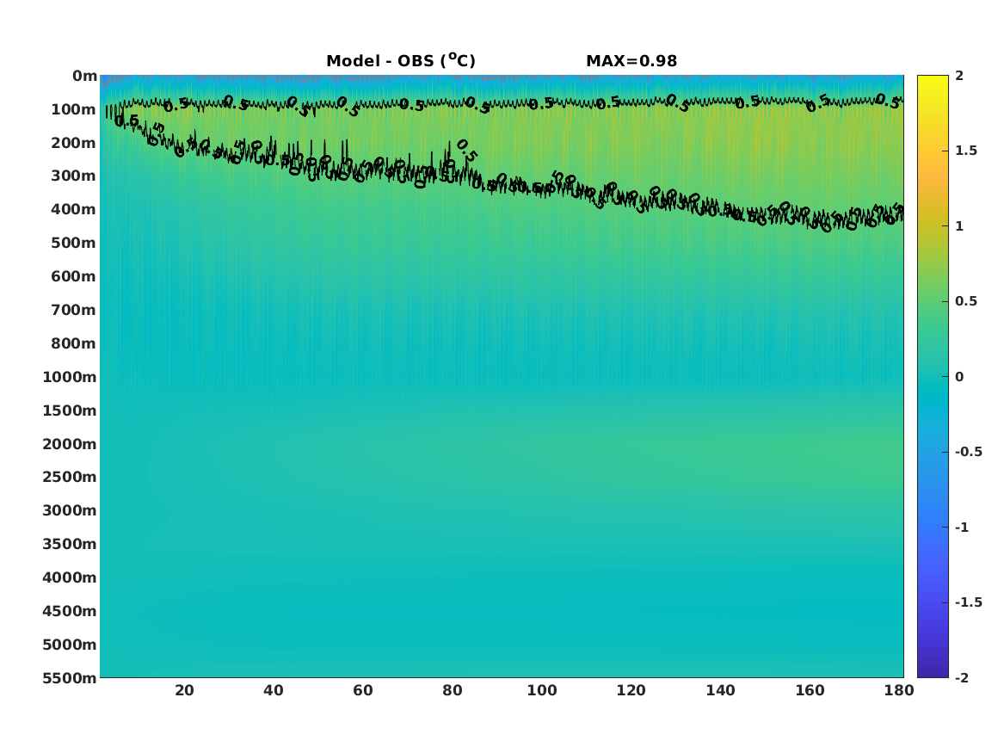Click the teal colorbar region at value 0
This screenshot has width=1004, height=753.
[933, 377]
